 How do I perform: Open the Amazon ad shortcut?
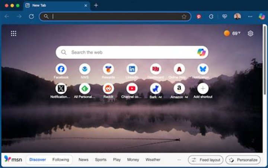tap(179, 89)
